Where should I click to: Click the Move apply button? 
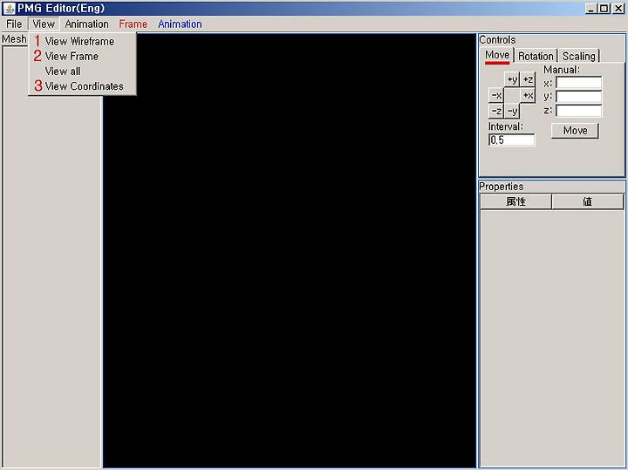pyautogui.click(x=575, y=131)
